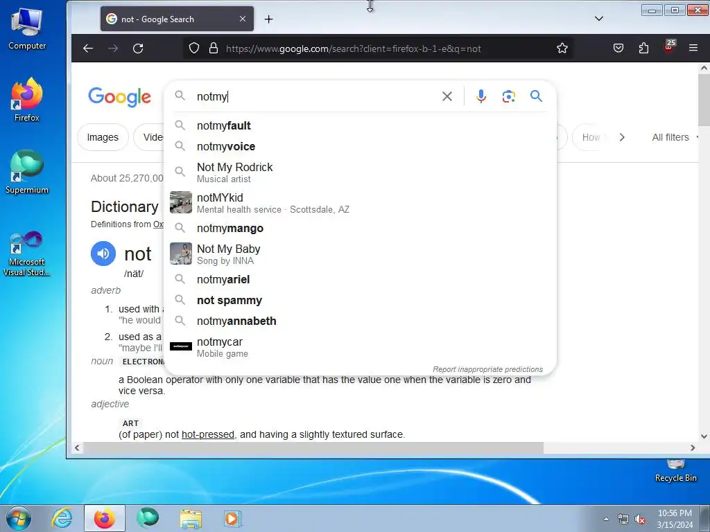Open the Windows Start button
This screenshot has height=532, width=710.
(19, 518)
